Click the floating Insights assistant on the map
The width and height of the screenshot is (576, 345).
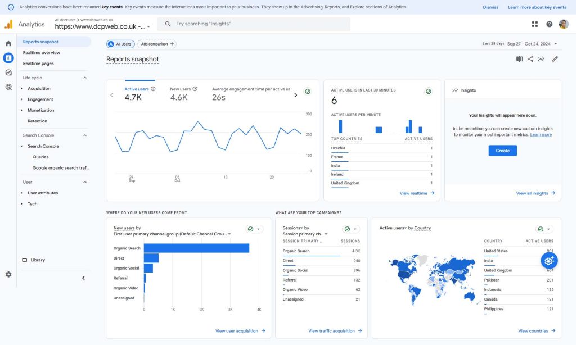pyautogui.click(x=549, y=260)
